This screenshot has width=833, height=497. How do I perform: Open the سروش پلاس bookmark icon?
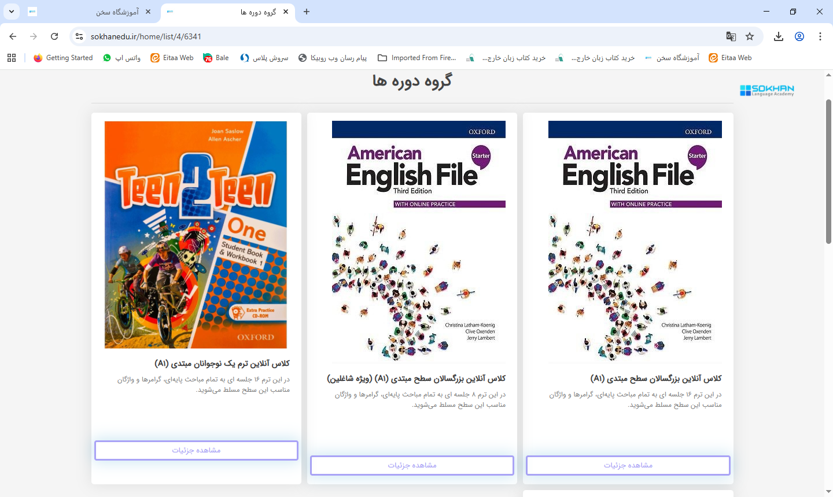[x=244, y=57]
